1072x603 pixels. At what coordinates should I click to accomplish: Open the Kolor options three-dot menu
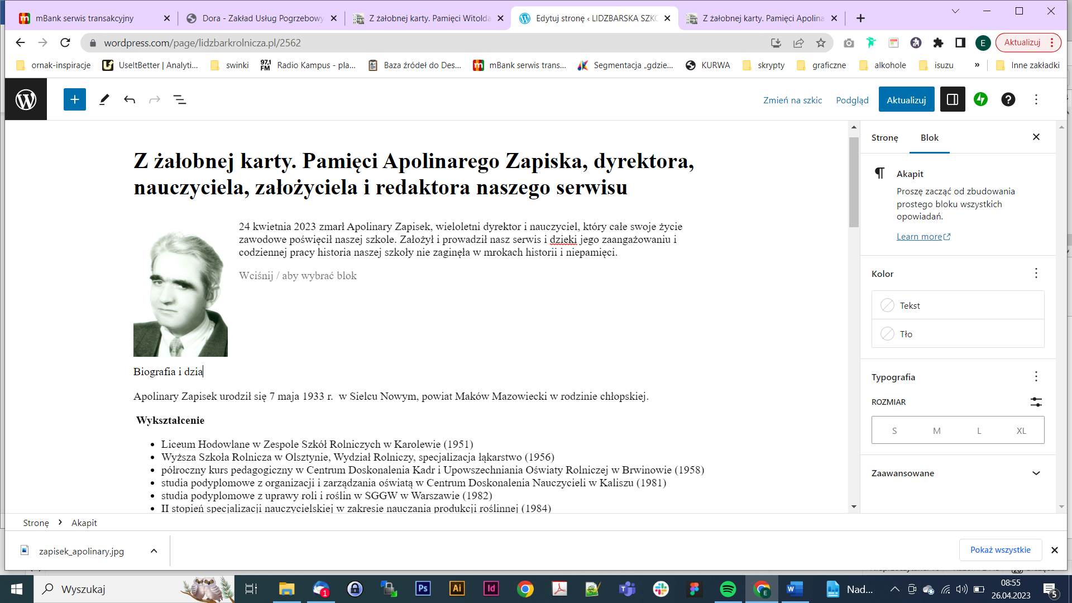pos(1036,274)
